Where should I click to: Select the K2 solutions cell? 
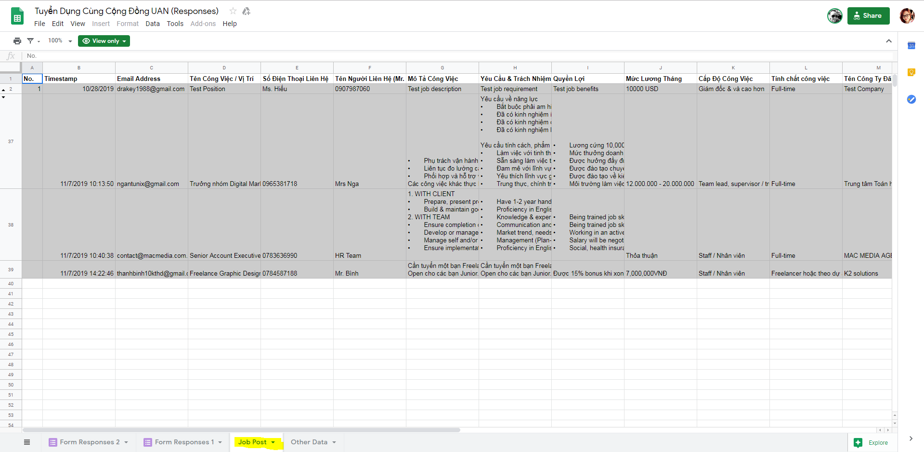click(868, 270)
